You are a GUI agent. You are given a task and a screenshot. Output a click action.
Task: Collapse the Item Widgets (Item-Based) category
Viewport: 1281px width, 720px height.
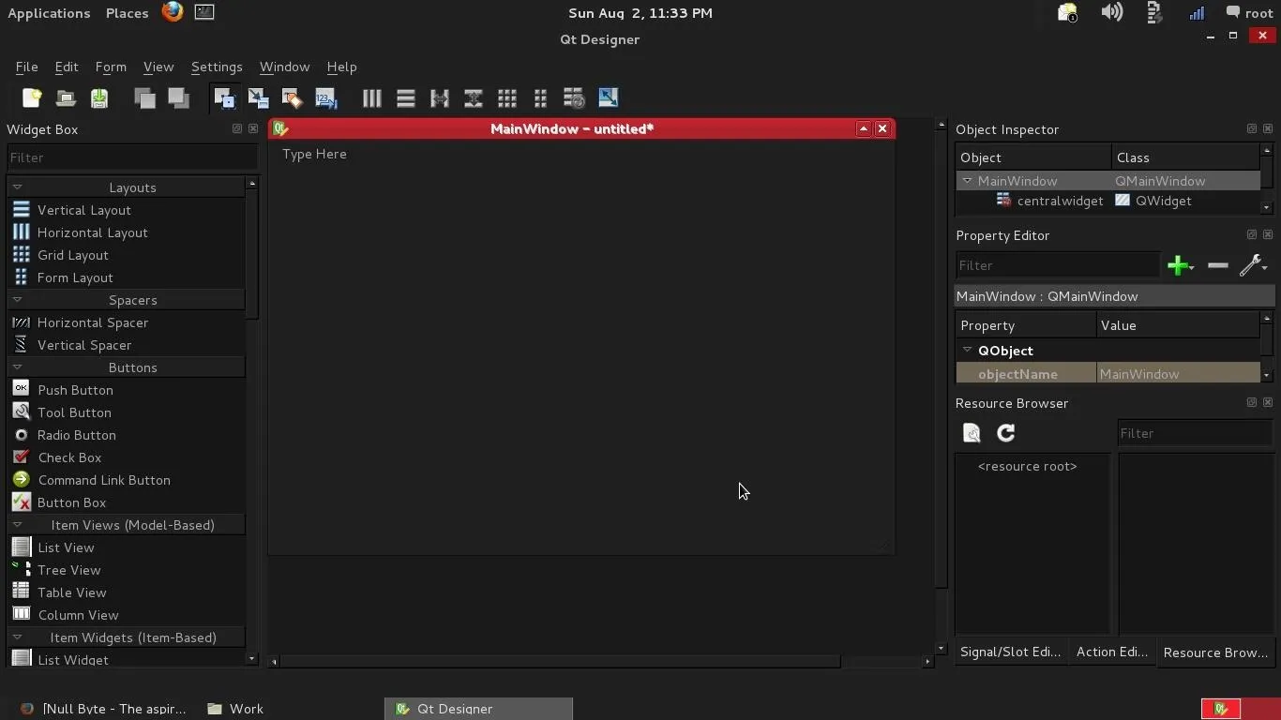(17, 637)
